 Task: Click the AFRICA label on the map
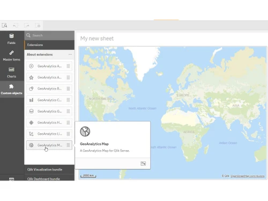click(189, 132)
